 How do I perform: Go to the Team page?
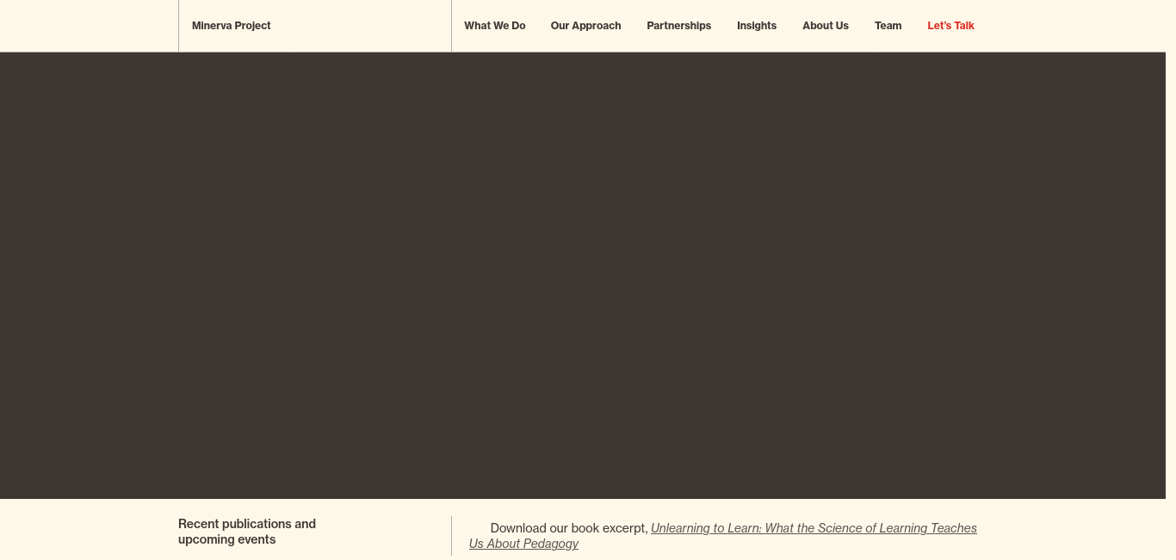(x=888, y=26)
